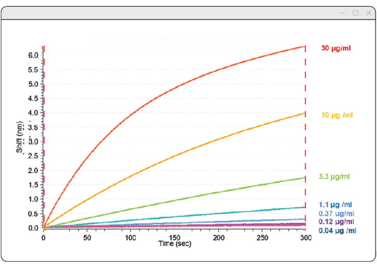
Task: Maximize the chart window
Action: tap(355, 13)
